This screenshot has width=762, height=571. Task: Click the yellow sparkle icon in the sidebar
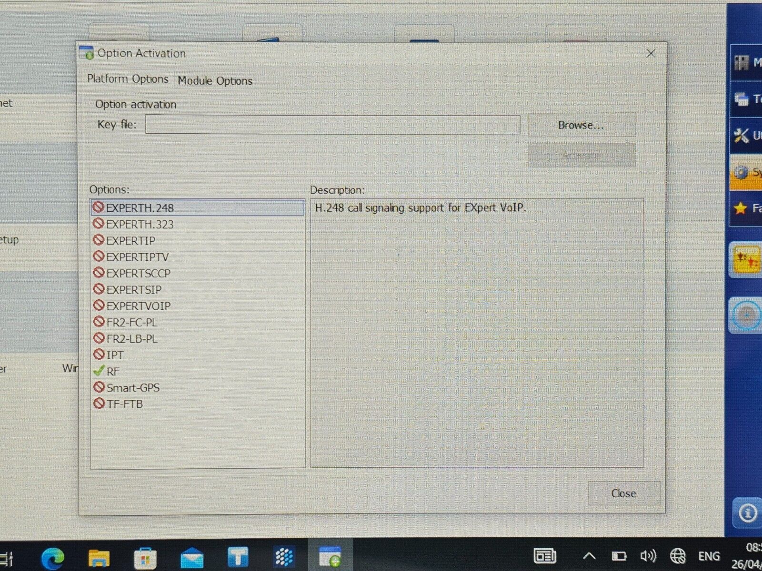(x=745, y=261)
